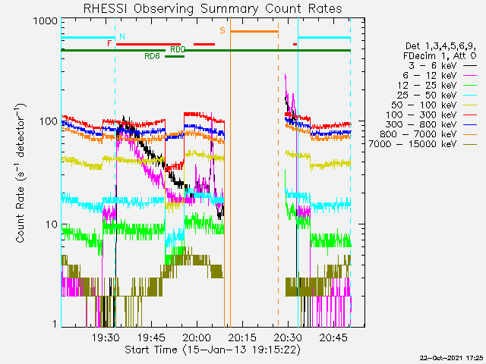Click the '19:45' x-axis tick label
Viewport: 486px width, 364px height.
click(x=151, y=337)
